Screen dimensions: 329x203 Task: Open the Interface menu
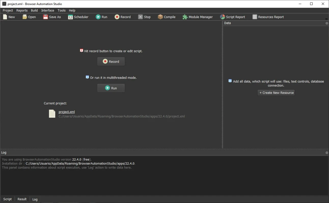pyautogui.click(x=48, y=10)
